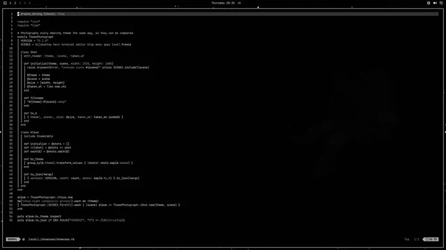
Task: Click line number 32 in the gutter
Action: click(11, 133)
